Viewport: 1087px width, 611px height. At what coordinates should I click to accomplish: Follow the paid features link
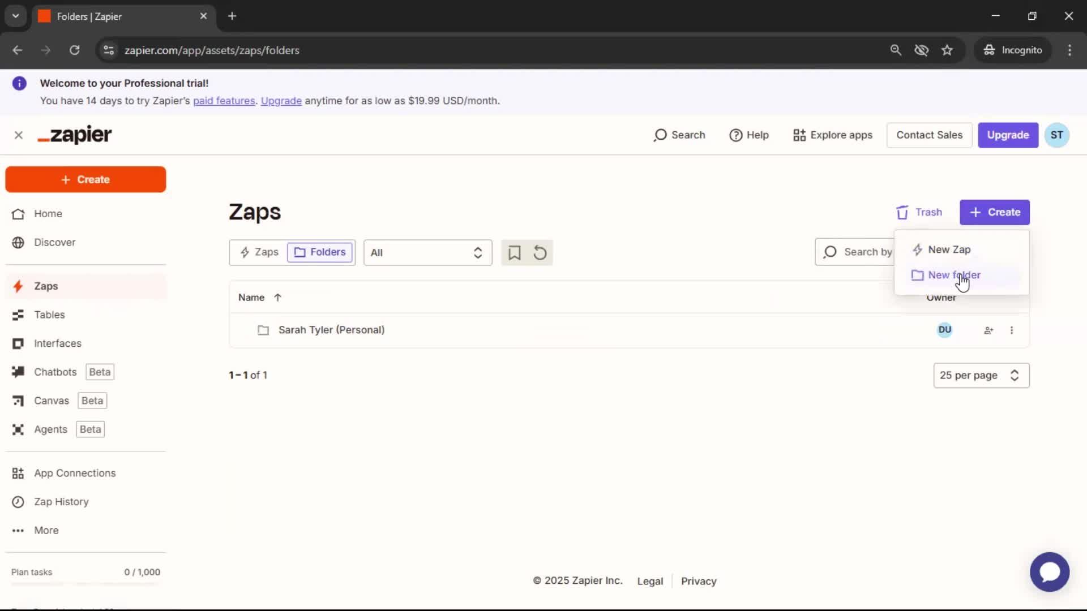tap(224, 101)
